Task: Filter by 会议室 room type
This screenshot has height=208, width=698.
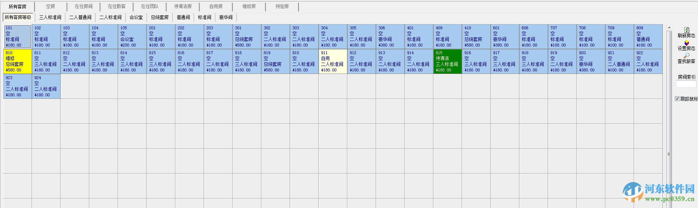Action: [x=136, y=17]
